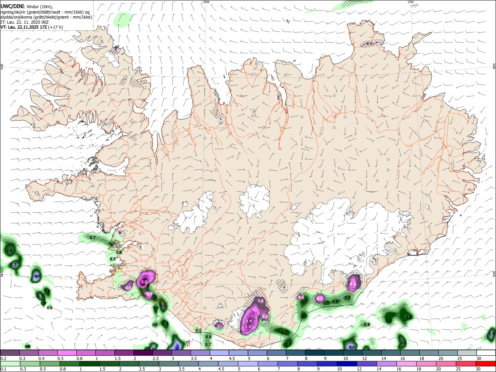Pick the white upper swatch labeled 30
This screenshot has height=372, width=496.
(486, 353)
